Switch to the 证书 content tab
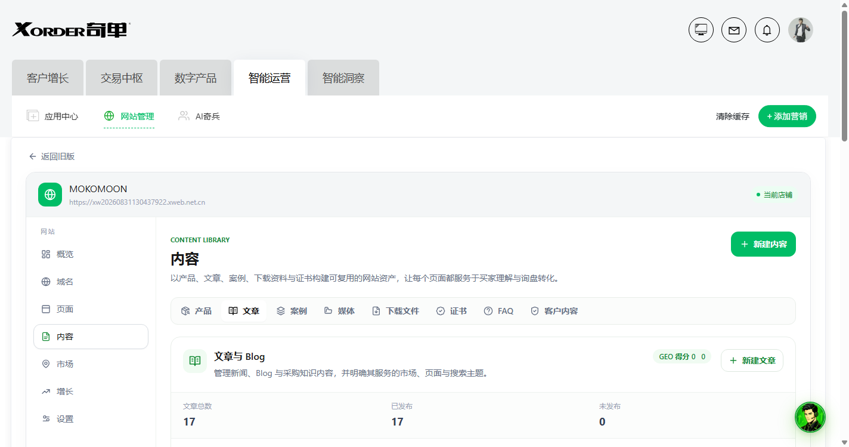 (451, 311)
